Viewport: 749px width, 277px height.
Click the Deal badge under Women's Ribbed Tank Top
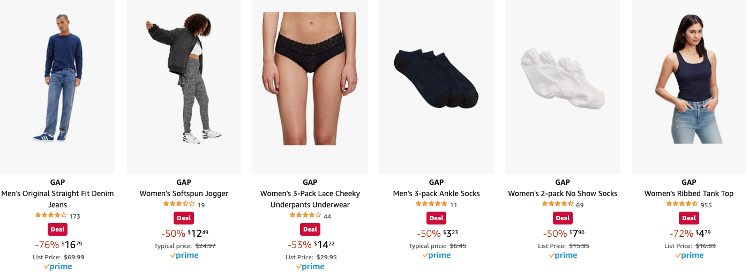[689, 218]
